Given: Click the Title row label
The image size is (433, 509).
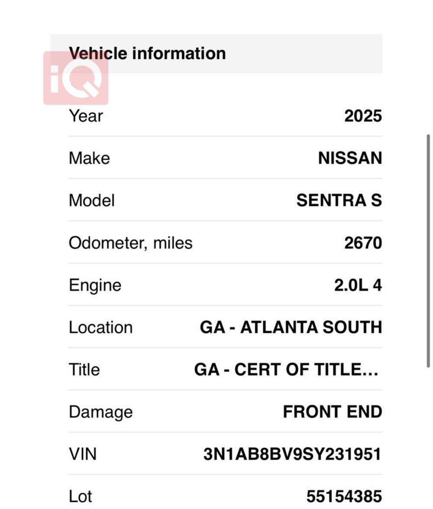Looking at the screenshot, I should 84,370.
